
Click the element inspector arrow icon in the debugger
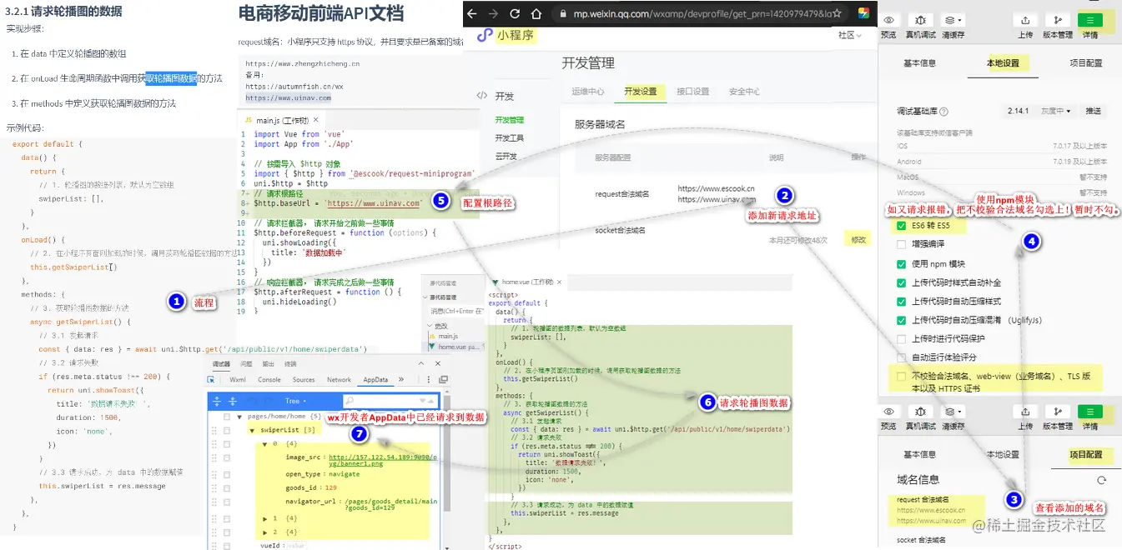click(x=210, y=379)
